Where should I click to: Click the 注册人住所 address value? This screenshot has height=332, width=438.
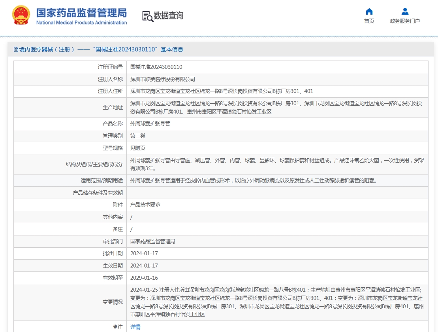tap(222, 91)
